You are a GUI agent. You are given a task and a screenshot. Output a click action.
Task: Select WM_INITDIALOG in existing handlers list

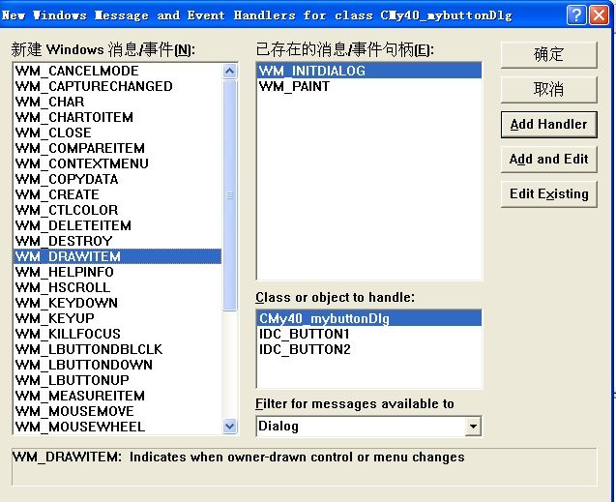(369, 72)
